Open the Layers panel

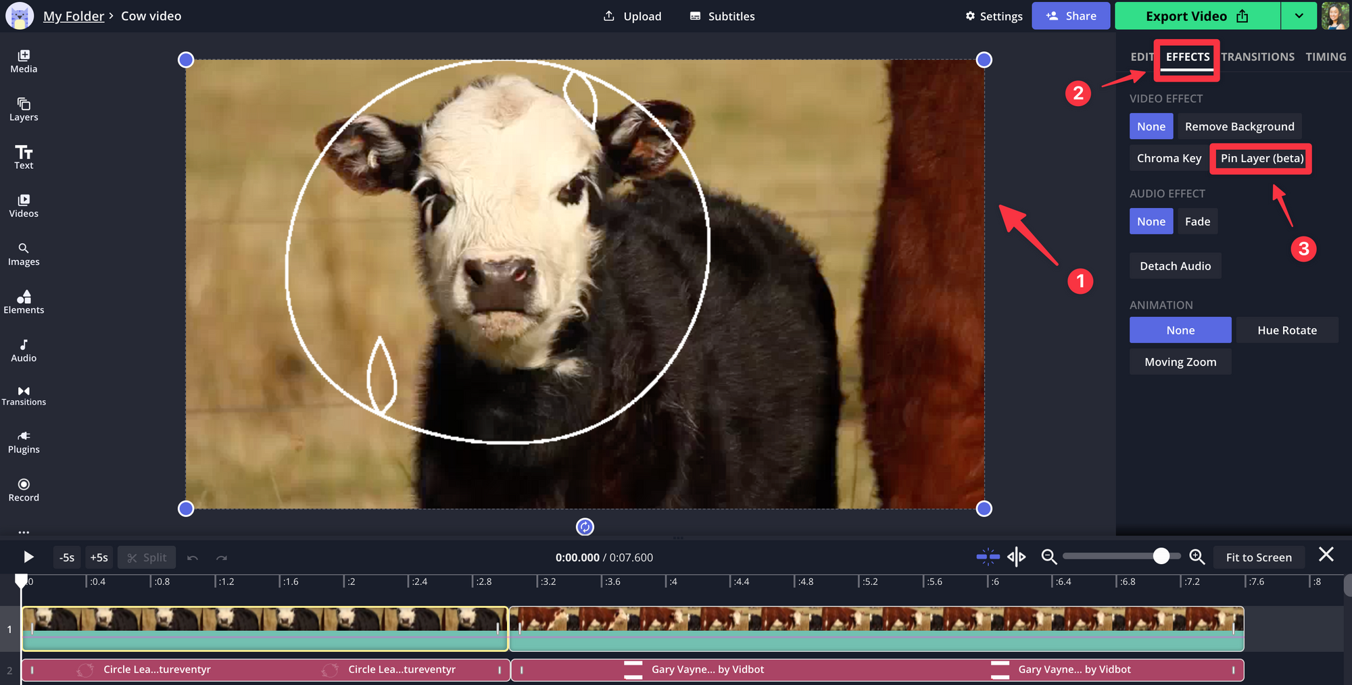(24, 109)
